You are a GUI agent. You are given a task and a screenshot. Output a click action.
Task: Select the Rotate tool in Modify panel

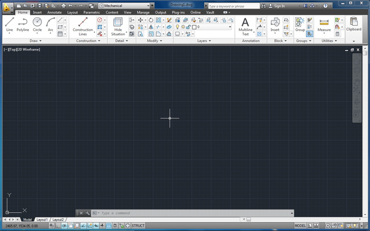point(151,20)
